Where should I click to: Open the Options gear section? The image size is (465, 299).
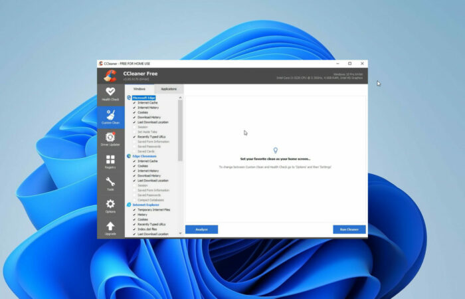tap(110, 206)
